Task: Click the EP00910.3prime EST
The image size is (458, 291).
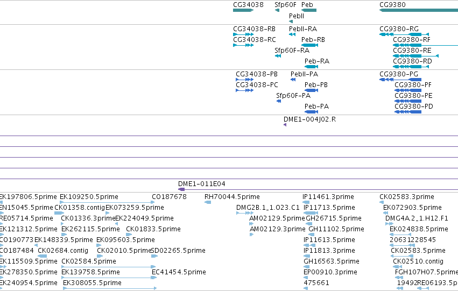Action: click(306, 278)
